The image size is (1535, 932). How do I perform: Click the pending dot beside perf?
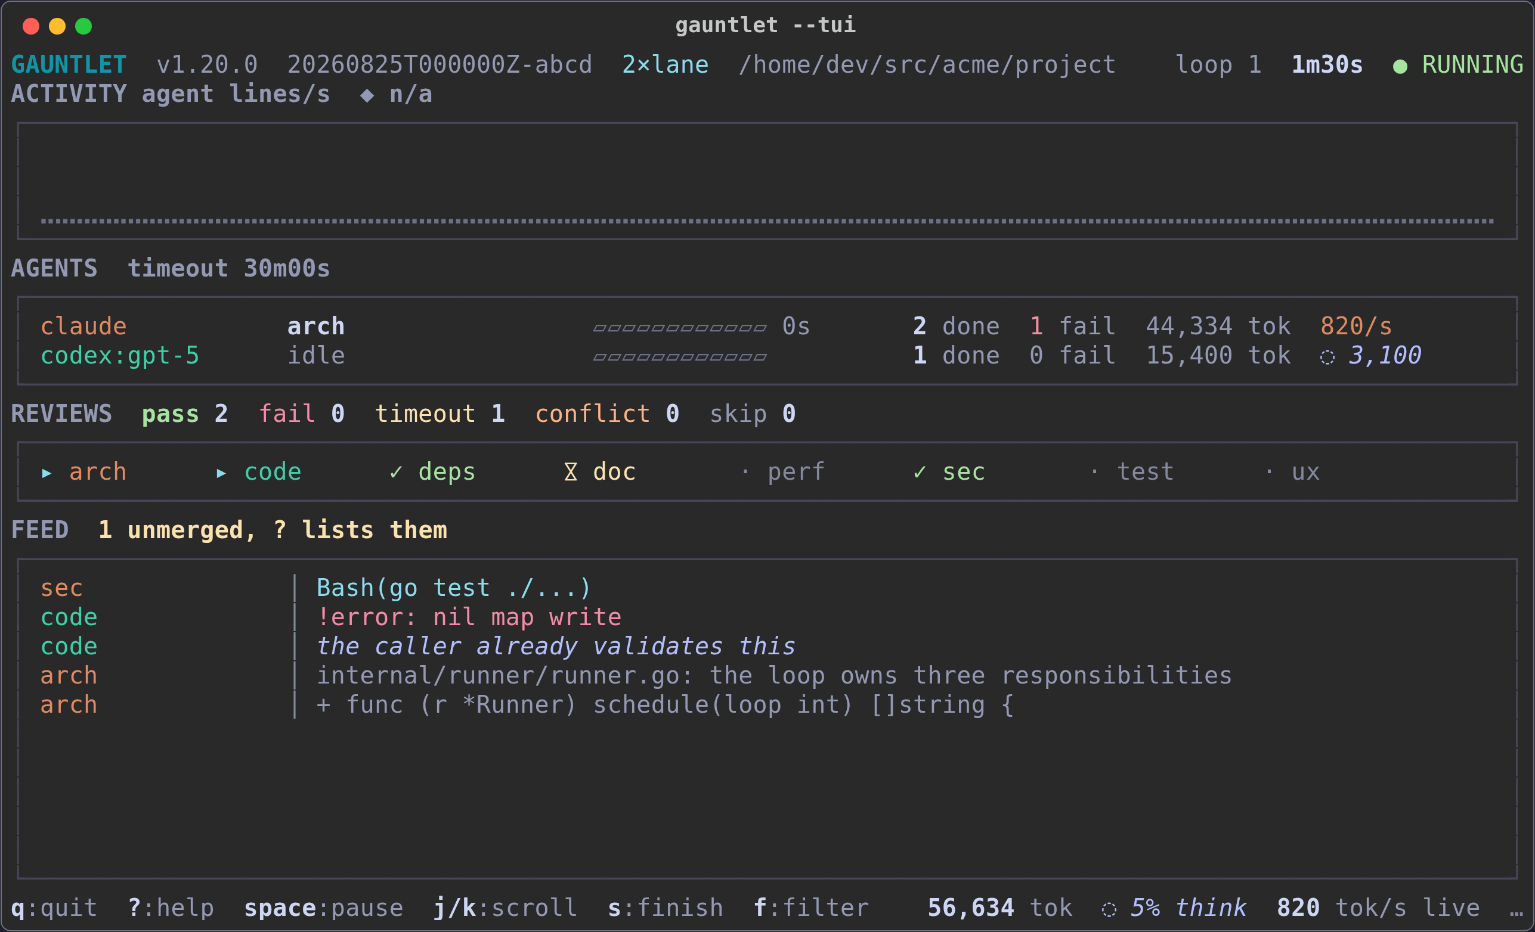(x=745, y=472)
